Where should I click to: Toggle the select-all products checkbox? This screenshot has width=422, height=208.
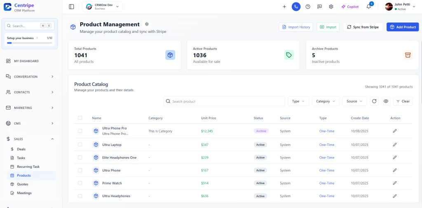80,118
